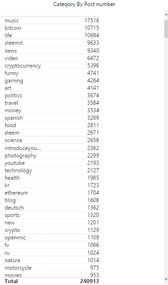Select the music category row

pyautogui.click(x=51, y=20)
